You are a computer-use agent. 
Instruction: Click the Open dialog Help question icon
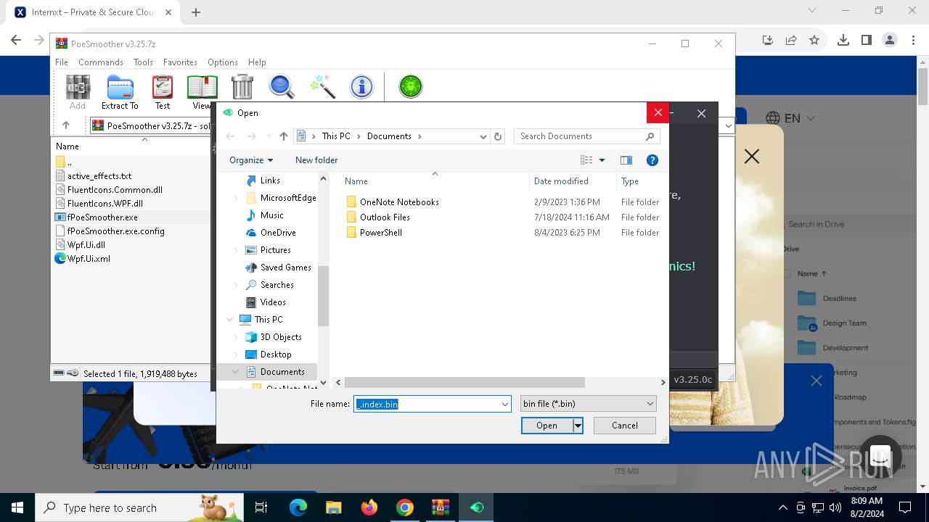point(652,160)
